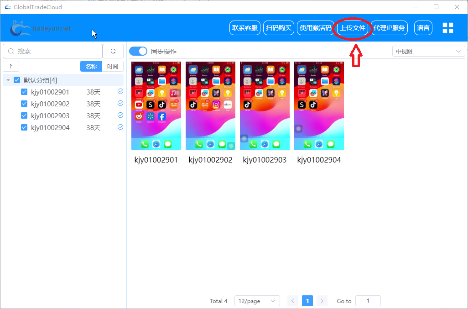The width and height of the screenshot is (468, 309).
Task: Uncheck the kjy01002902 device checkbox
Action: (x=24, y=104)
